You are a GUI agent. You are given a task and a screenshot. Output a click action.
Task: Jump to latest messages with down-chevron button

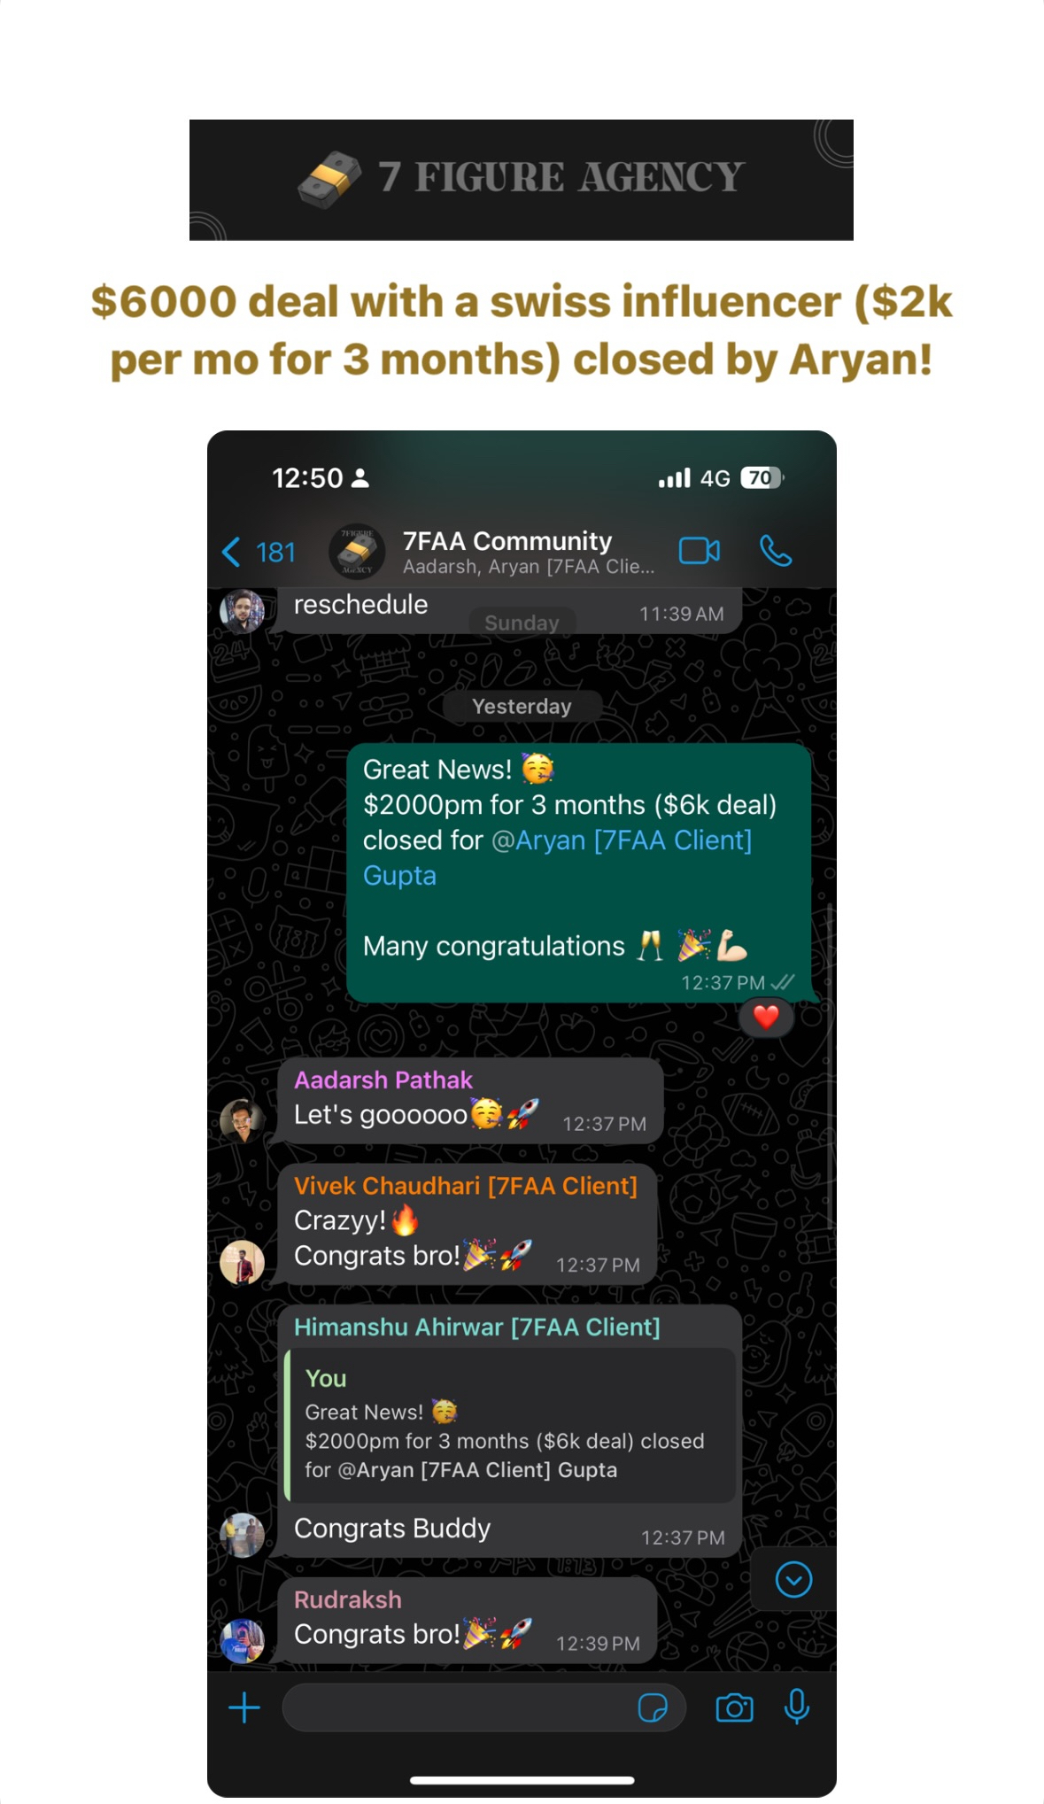click(793, 1579)
